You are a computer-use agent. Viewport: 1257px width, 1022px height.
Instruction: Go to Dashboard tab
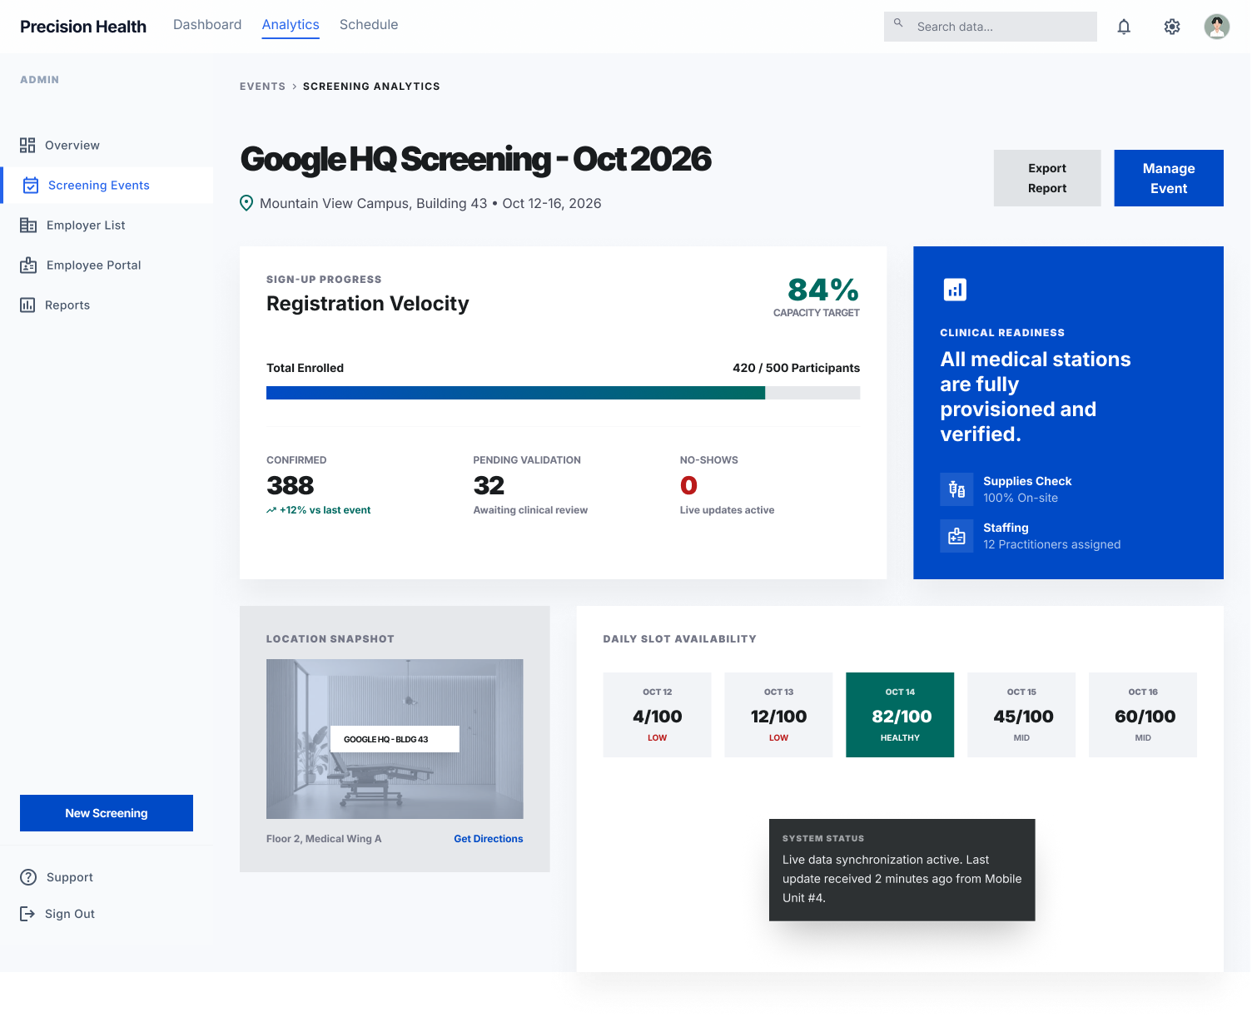tap(207, 25)
